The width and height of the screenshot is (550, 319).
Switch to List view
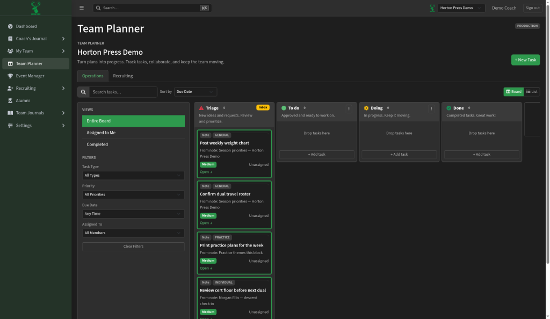pyautogui.click(x=532, y=91)
